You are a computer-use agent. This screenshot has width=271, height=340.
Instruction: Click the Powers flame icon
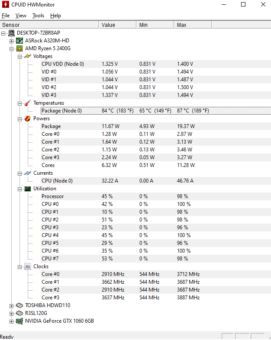tap(28, 119)
